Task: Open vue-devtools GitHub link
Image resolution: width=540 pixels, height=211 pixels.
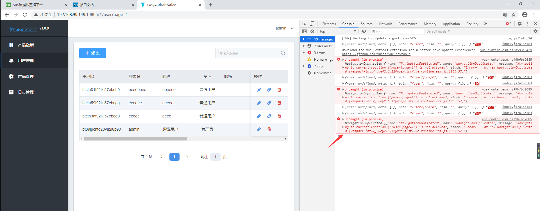Action: point(376,54)
